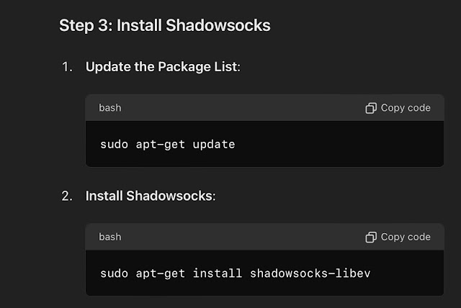The image size is (461, 308).
Task: Click the copy icon above shadowsocks-libev install command
Action: (x=371, y=237)
